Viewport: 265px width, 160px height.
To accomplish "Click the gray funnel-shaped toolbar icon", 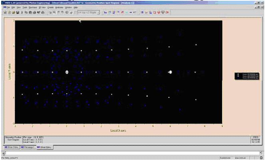I will point(163,12).
